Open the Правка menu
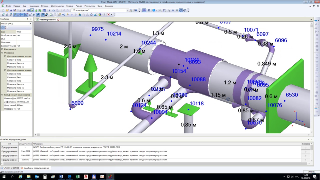 (x=17, y=6)
